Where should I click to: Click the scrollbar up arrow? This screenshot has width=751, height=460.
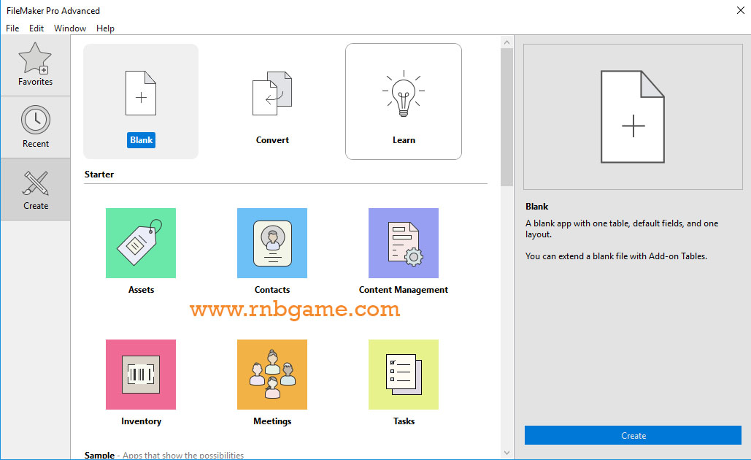point(507,42)
